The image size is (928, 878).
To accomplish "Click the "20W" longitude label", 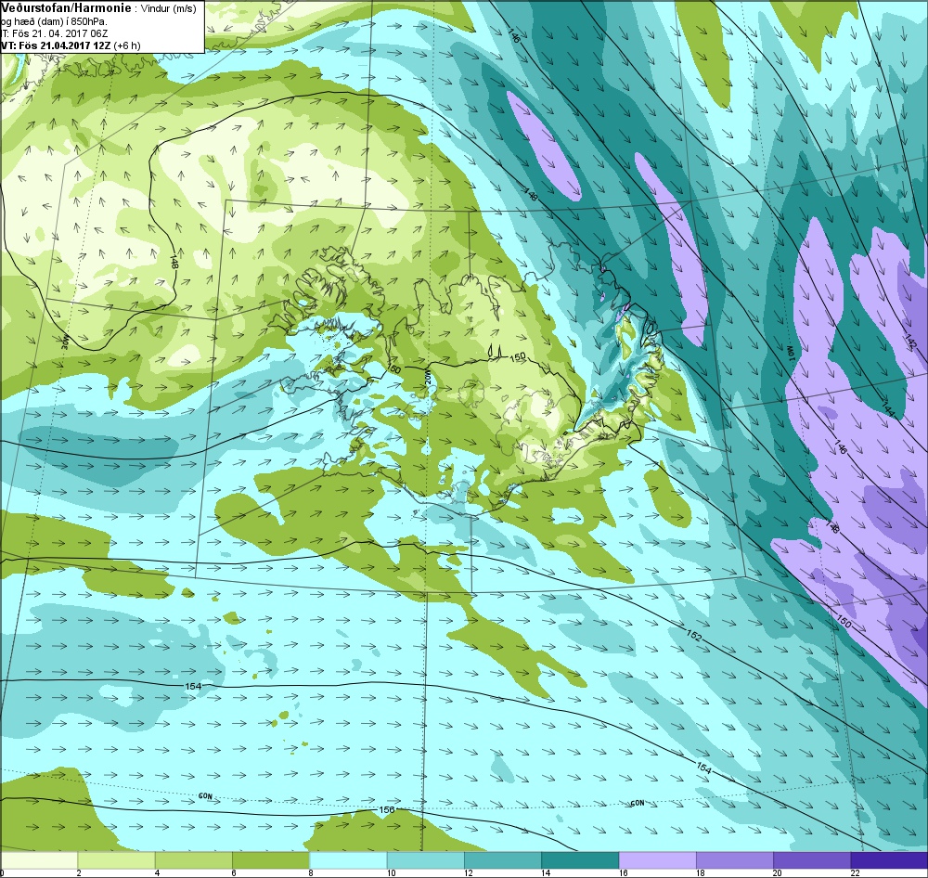I will click(427, 377).
